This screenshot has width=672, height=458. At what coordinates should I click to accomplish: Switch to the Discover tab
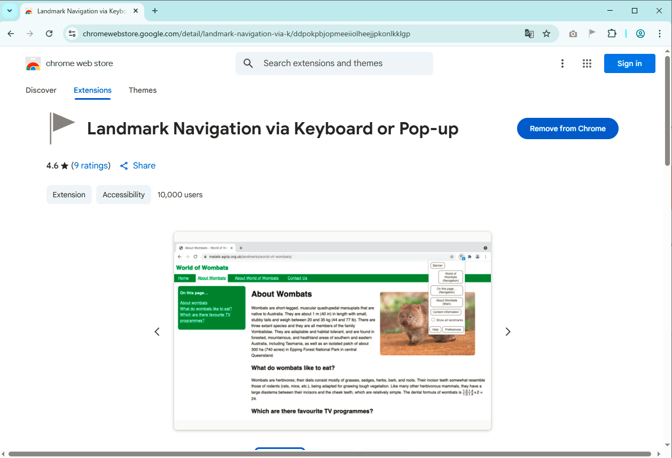(x=41, y=90)
